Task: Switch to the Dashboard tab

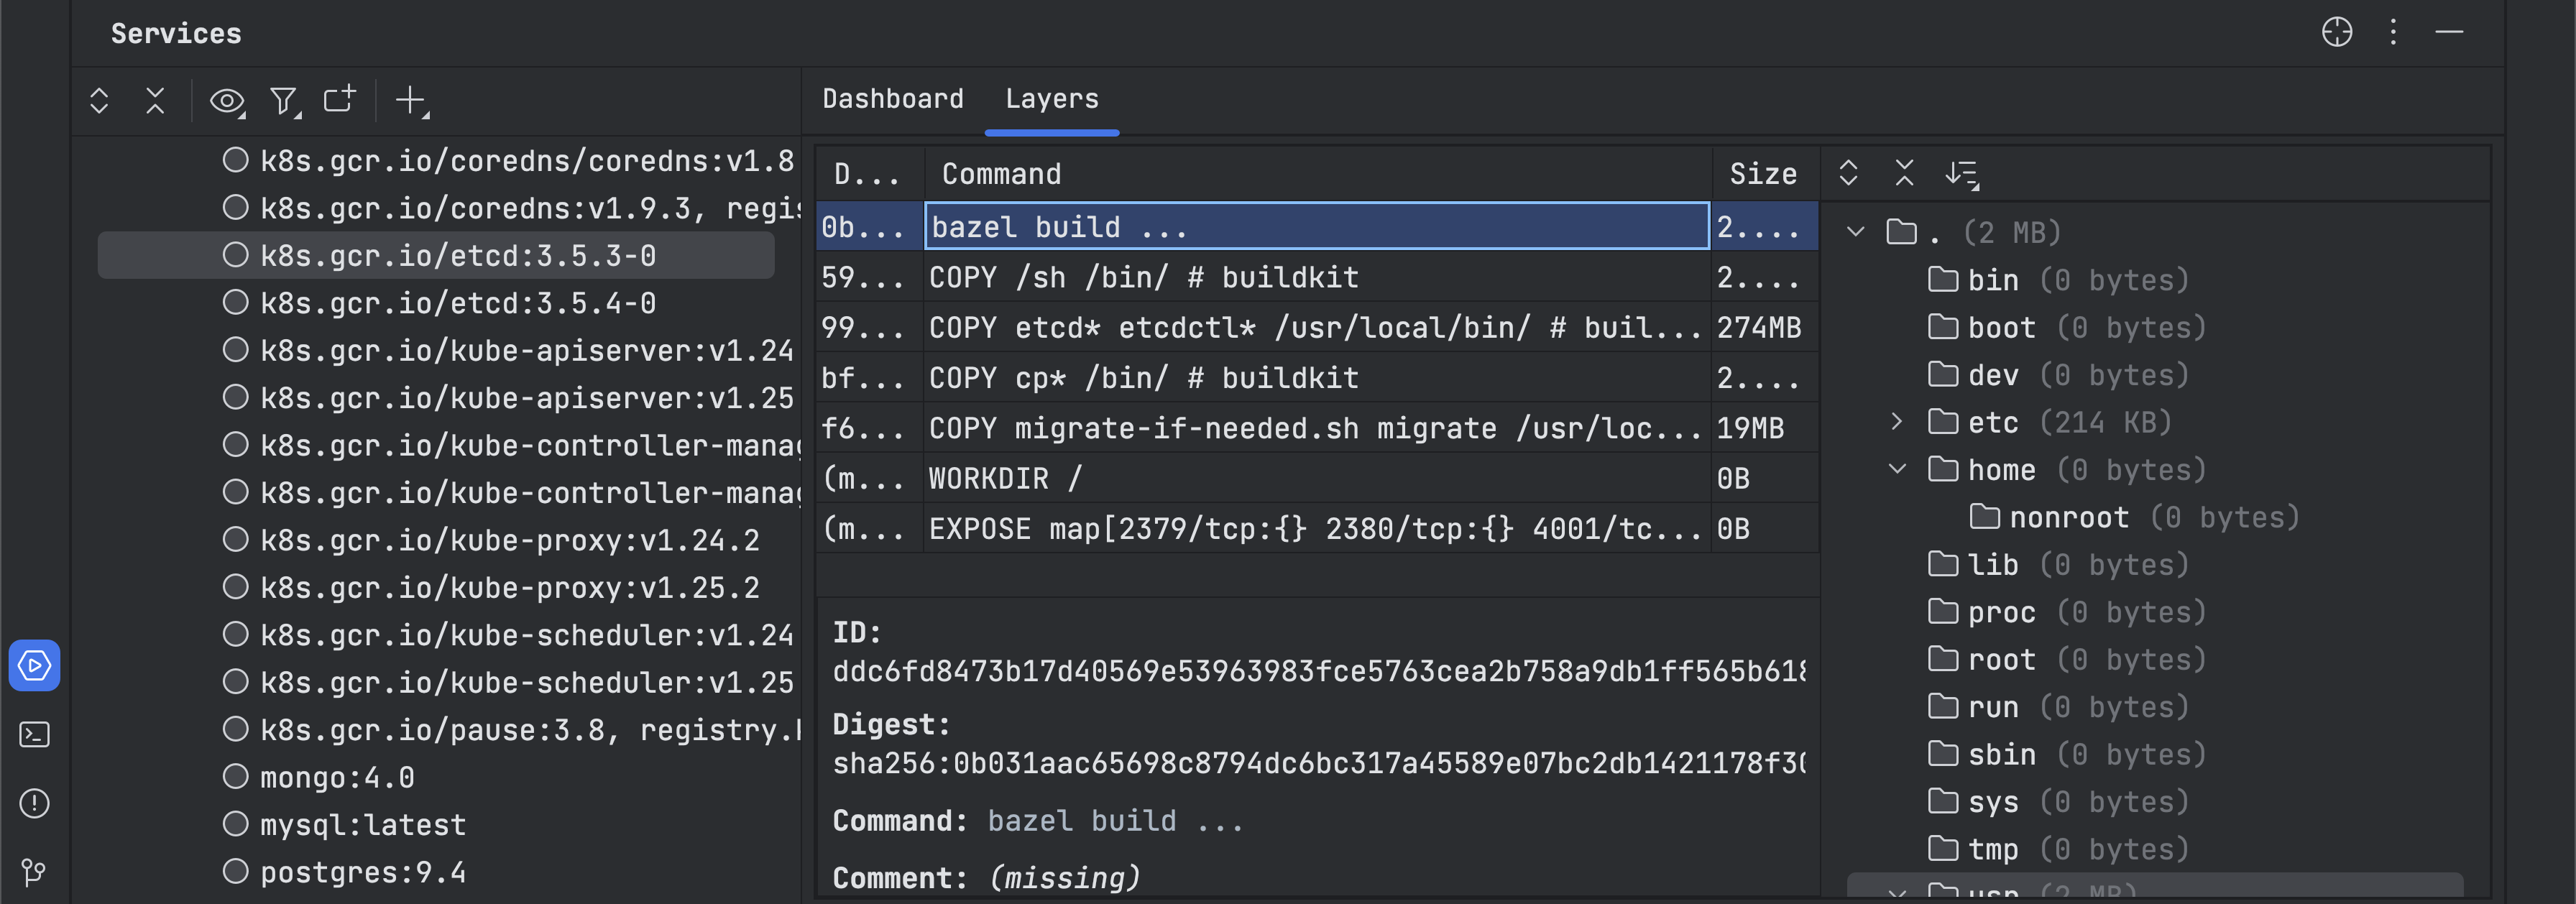Action: tap(892, 99)
